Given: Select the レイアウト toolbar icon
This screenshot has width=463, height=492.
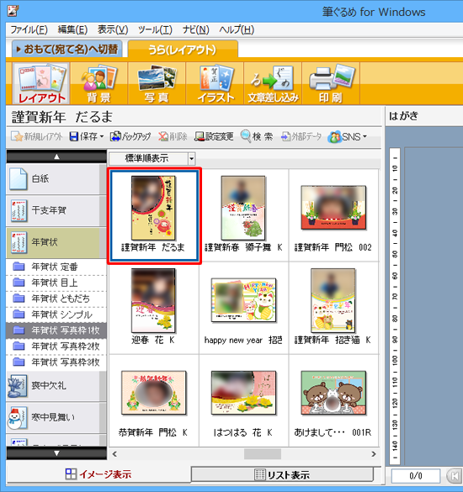Looking at the screenshot, I should 41,83.
